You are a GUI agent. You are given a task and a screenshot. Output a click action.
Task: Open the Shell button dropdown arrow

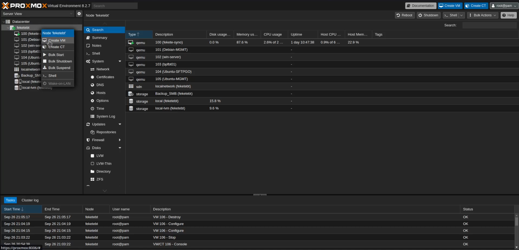tap(462, 15)
